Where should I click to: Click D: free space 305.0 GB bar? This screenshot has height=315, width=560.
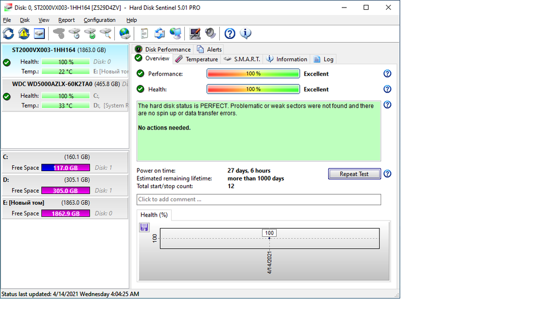(x=66, y=191)
